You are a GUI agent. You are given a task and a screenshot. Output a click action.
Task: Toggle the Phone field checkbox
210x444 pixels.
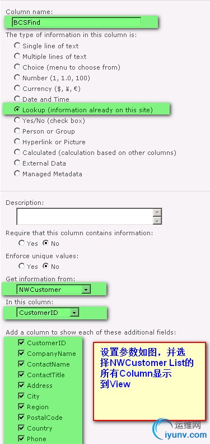(x=21, y=438)
